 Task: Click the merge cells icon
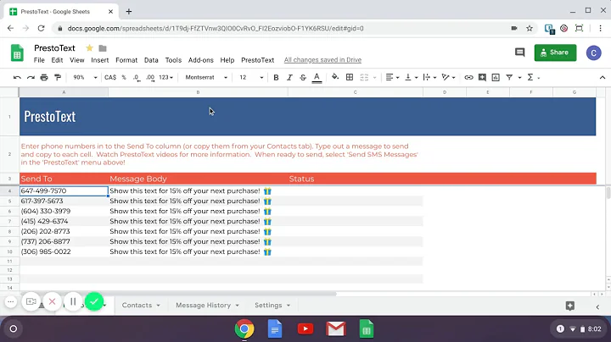pyautogui.click(x=364, y=77)
